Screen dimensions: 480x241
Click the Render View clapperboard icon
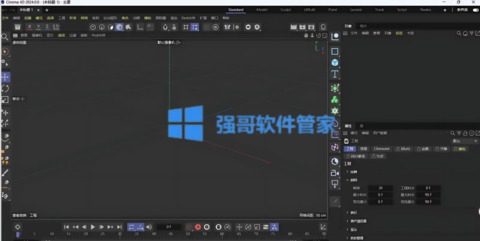(x=294, y=27)
